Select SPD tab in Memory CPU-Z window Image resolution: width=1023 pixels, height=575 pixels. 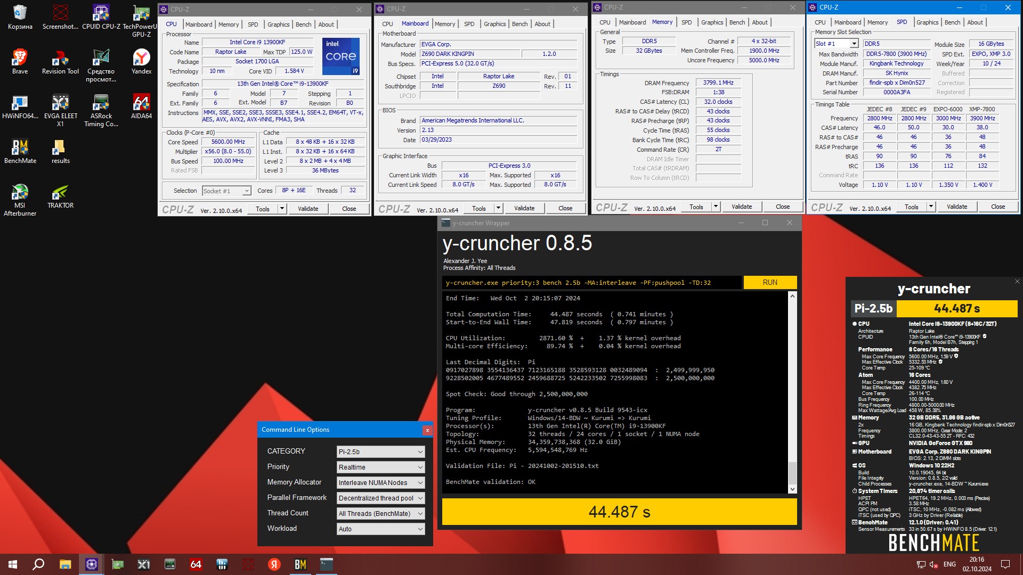(686, 22)
